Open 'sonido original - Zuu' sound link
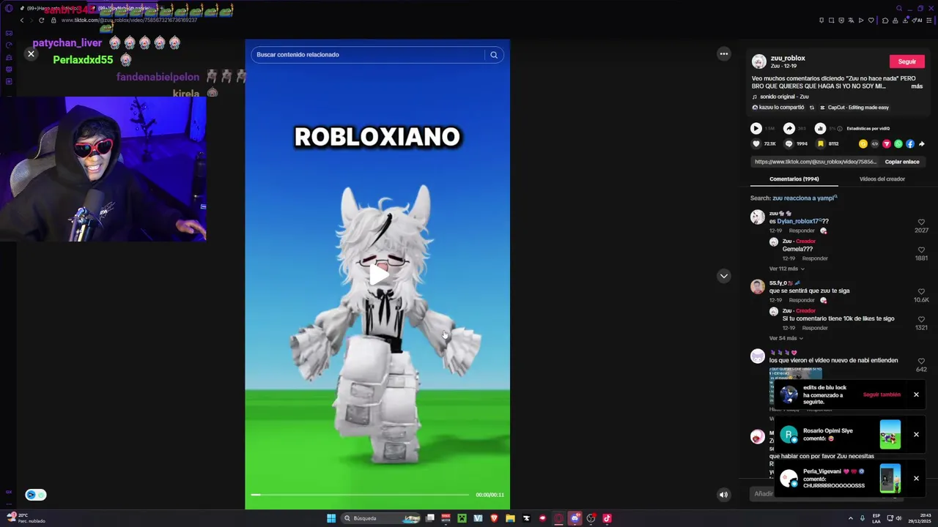 (784, 97)
